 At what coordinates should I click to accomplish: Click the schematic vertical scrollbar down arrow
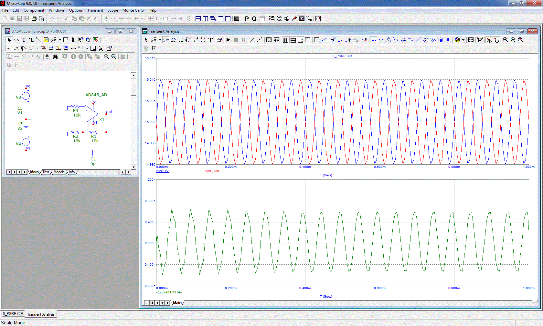133,167
